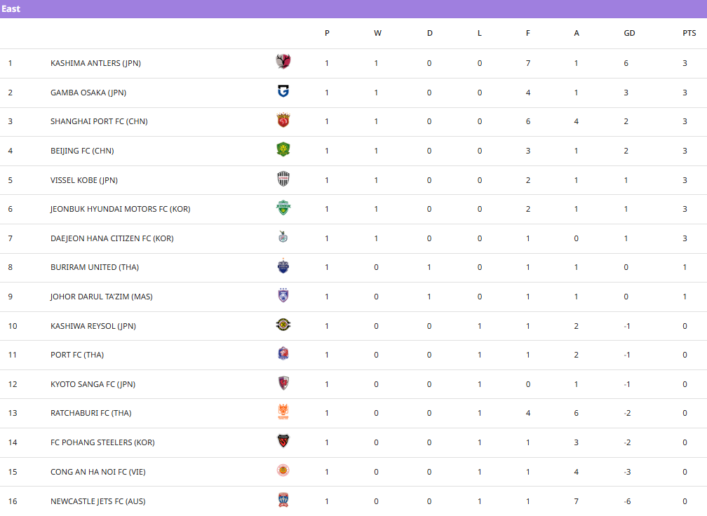
Task: Click the D column header
Action: point(430,33)
